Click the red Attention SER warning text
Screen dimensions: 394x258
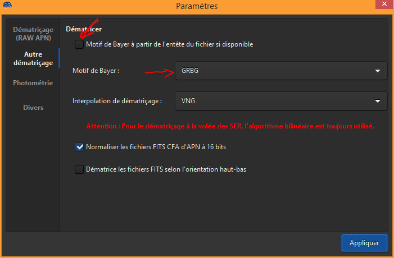click(230, 126)
